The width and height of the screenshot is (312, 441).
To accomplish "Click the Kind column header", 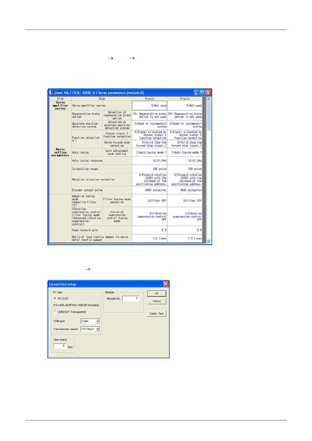I will tap(60, 99).
